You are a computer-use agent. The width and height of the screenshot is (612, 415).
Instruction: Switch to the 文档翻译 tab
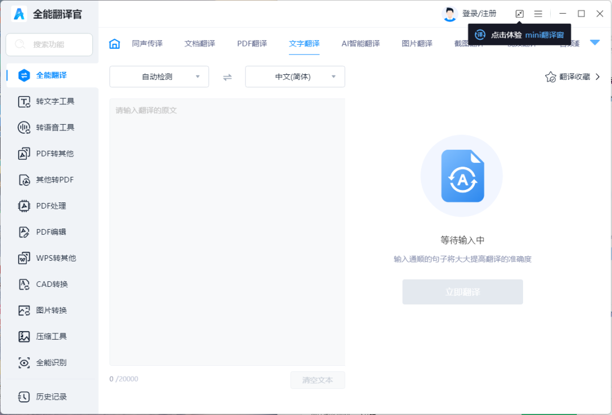coord(199,44)
